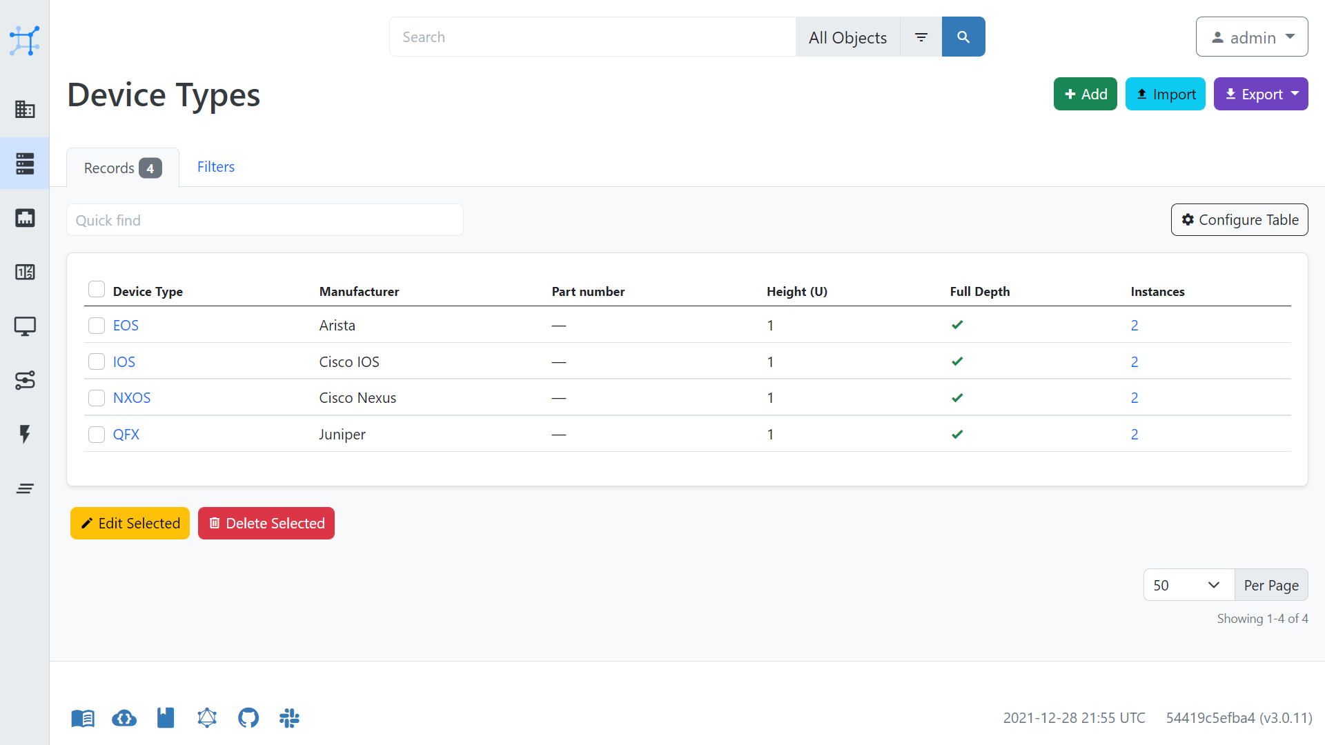Open the REST API cloud icon in footer
1325x745 pixels.
tap(124, 717)
